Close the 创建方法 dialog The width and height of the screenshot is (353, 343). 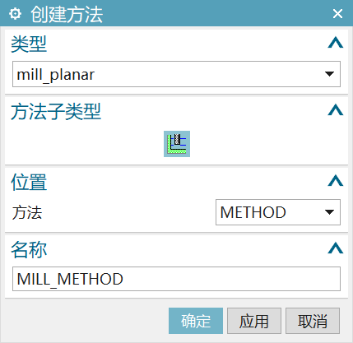[337, 13]
